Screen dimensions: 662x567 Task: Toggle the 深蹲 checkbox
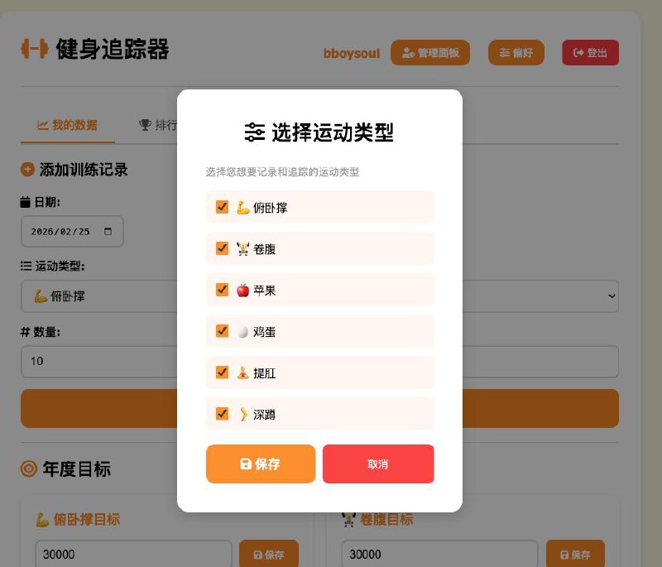[x=222, y=414]
